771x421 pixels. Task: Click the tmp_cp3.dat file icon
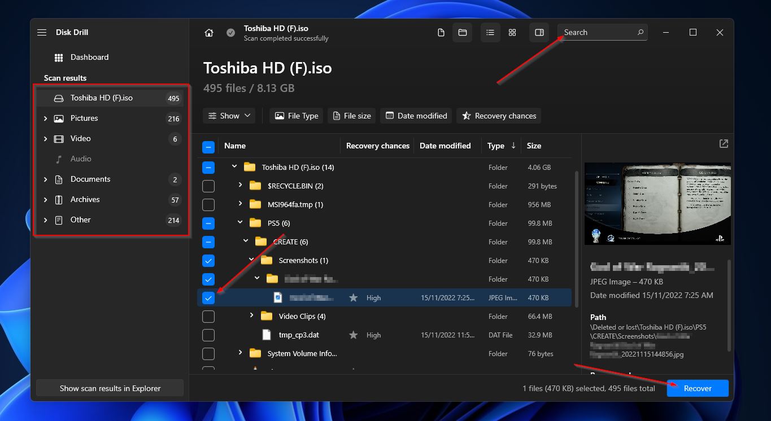click(x=267, y=335)
